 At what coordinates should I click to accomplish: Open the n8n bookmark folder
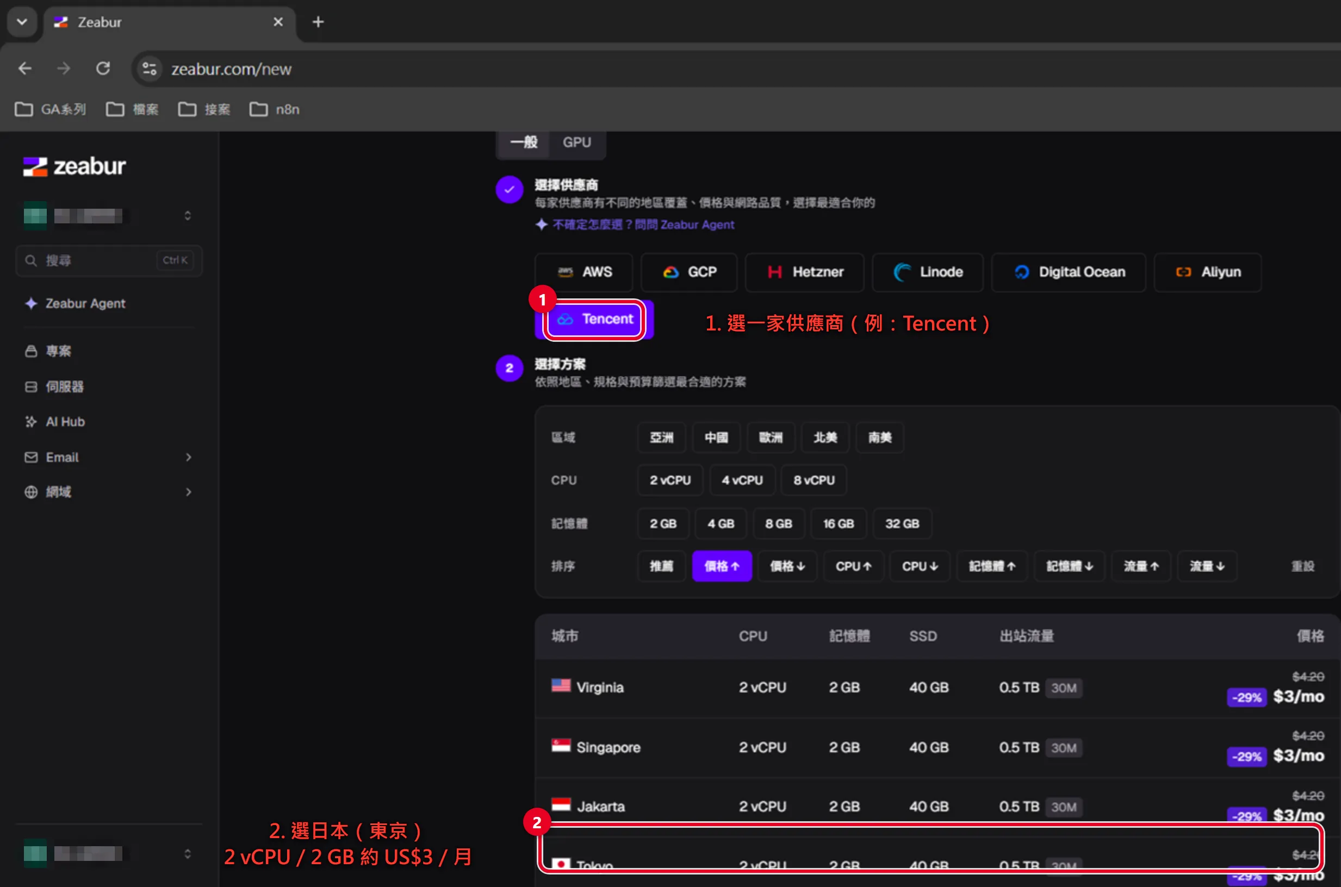(x=275, y=109)
